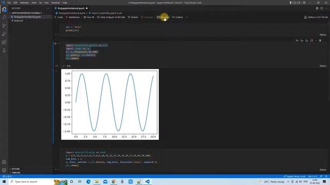Click the Interrupt kernel button
The height and width of the screenshot is (185, 330).
click(147, 17)
